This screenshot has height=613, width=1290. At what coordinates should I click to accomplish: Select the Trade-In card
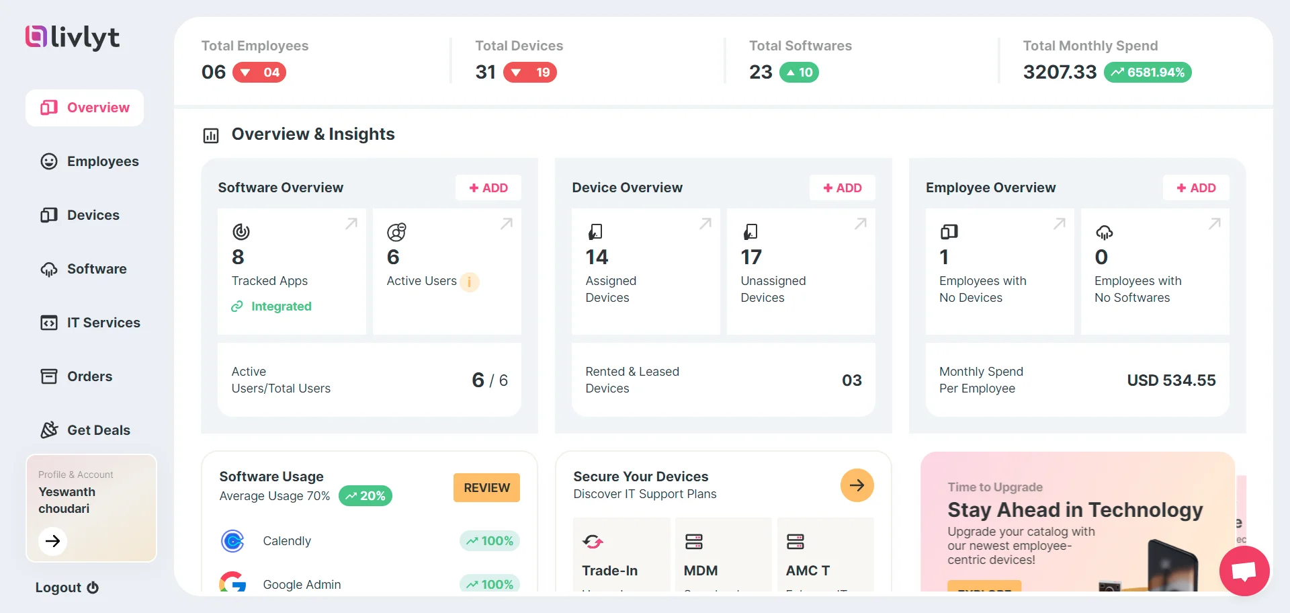pos(621,555)
